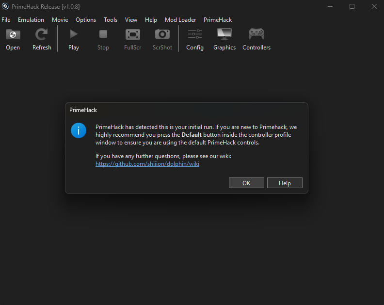Click the Help button in dialog
384x305 pixels.
point(285,183)
